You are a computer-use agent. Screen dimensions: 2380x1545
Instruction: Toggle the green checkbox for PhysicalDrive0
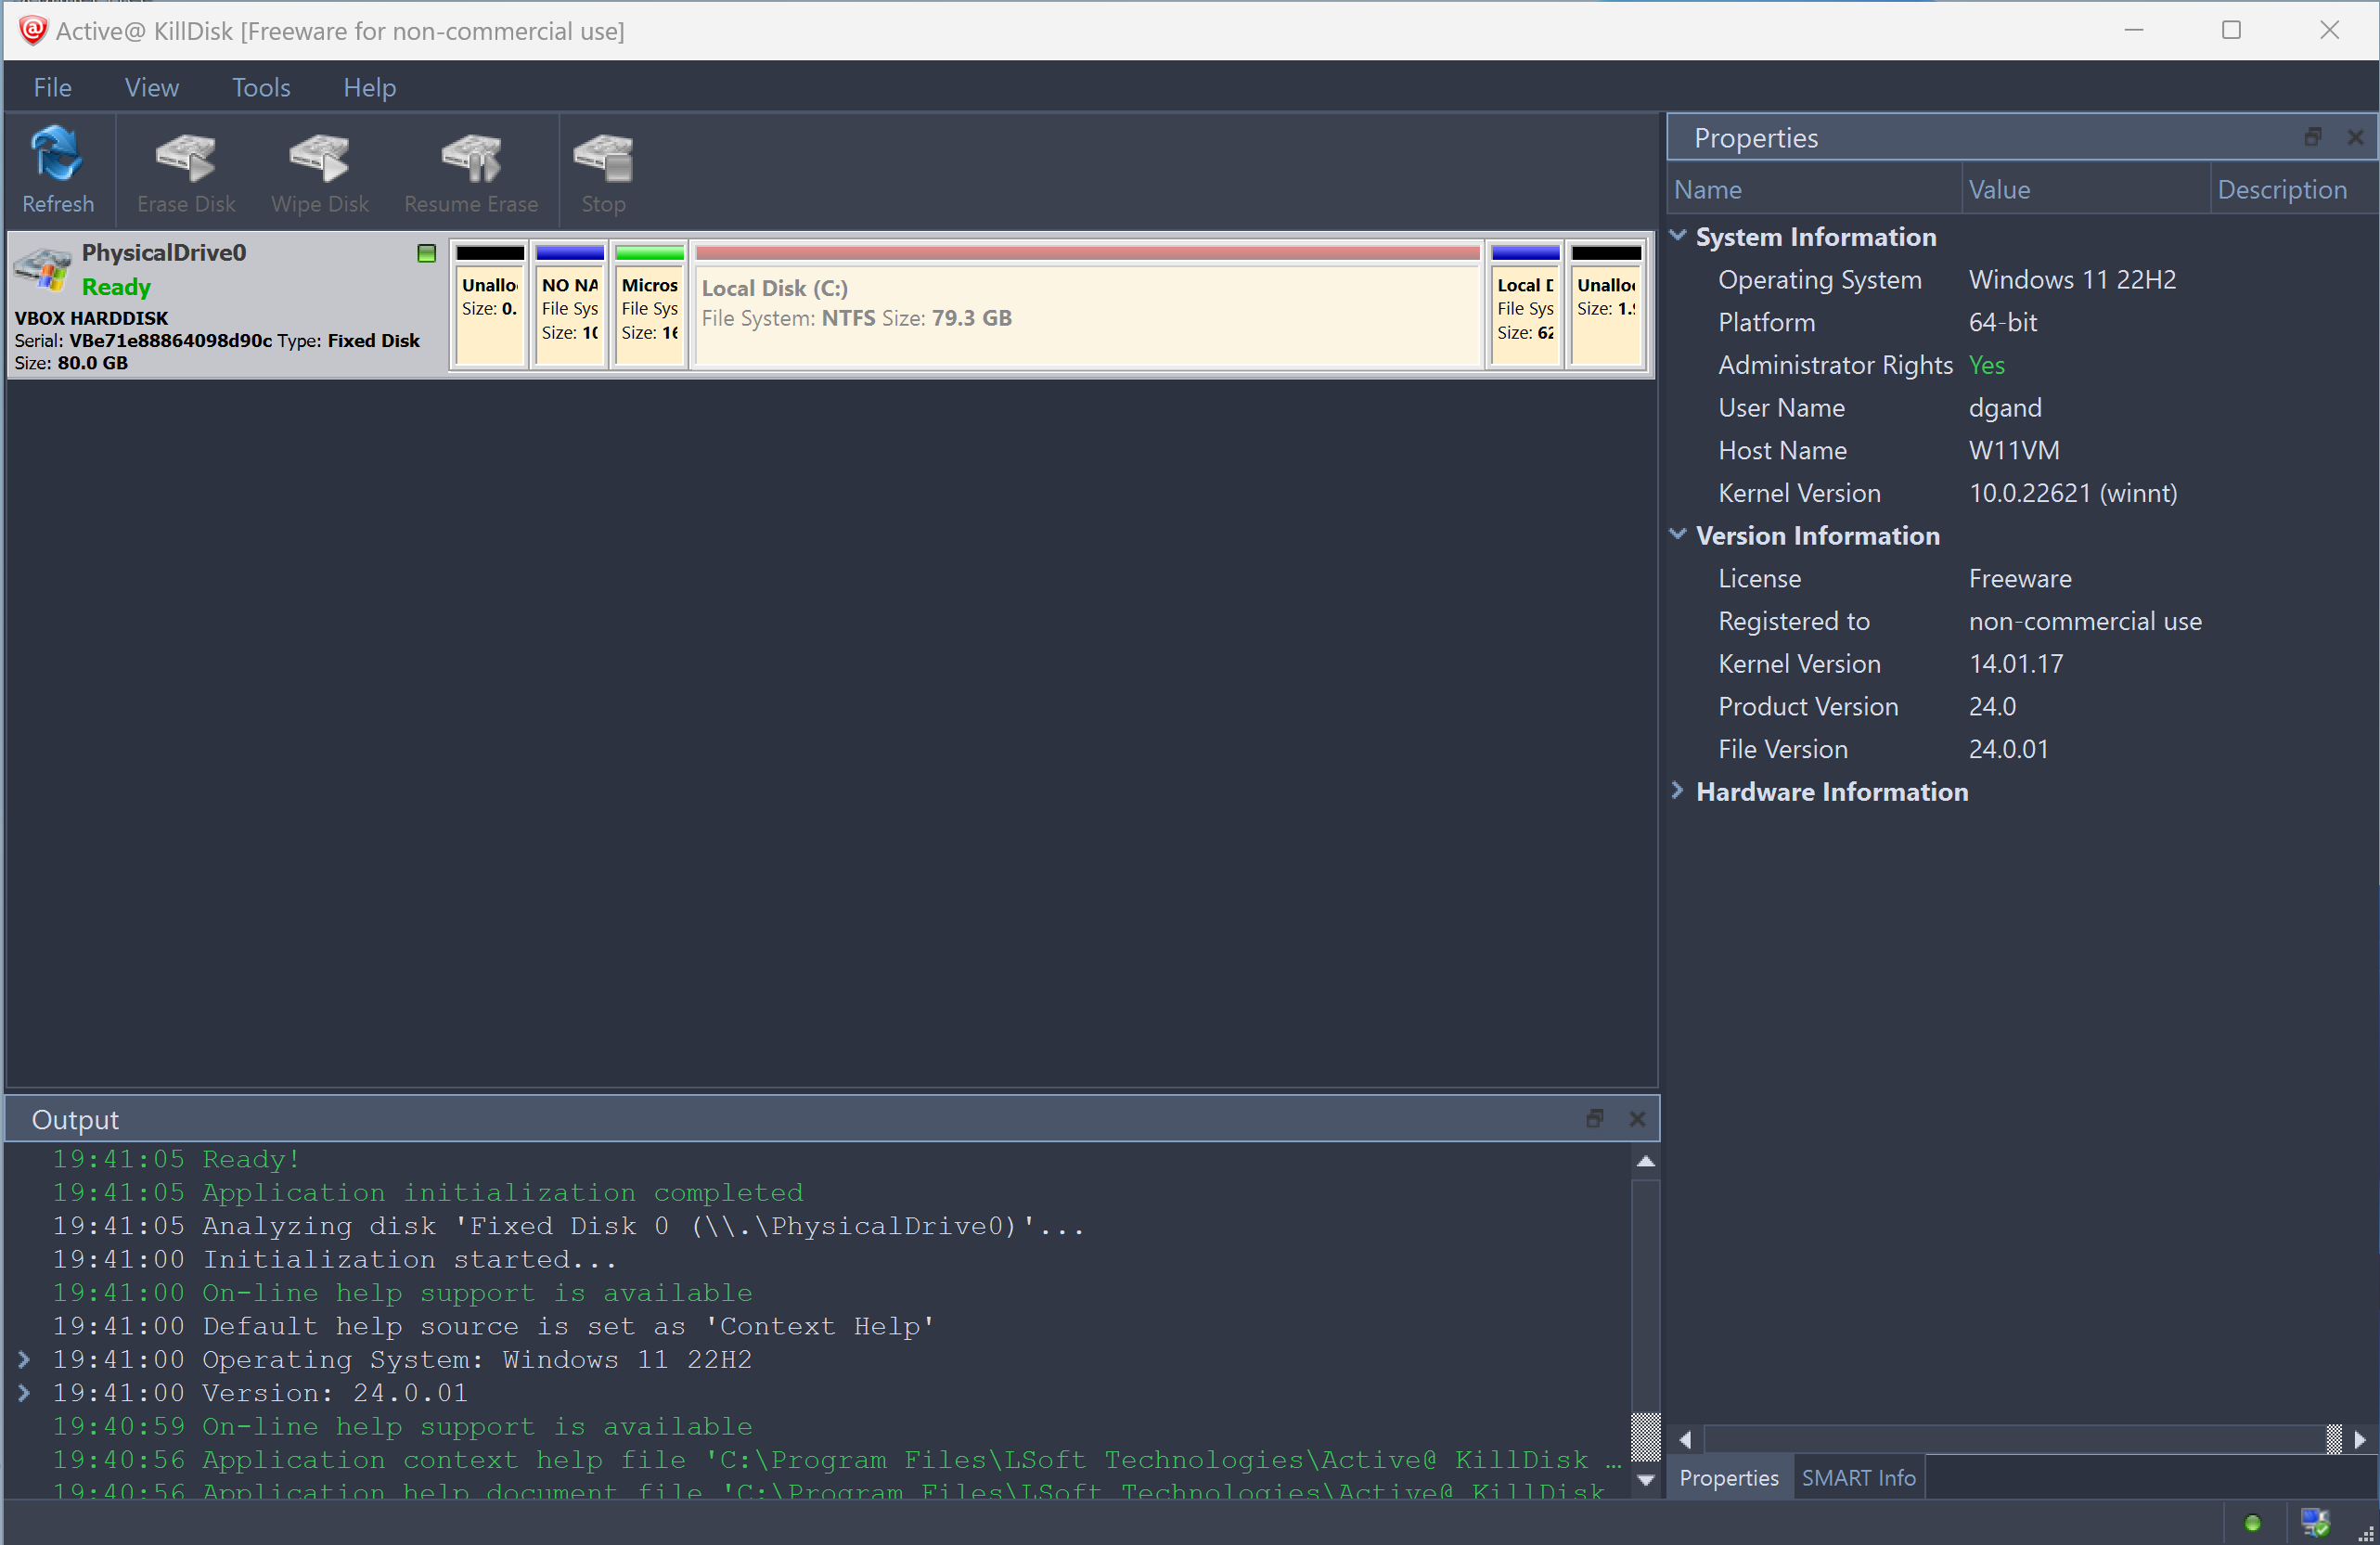(427, 253)
